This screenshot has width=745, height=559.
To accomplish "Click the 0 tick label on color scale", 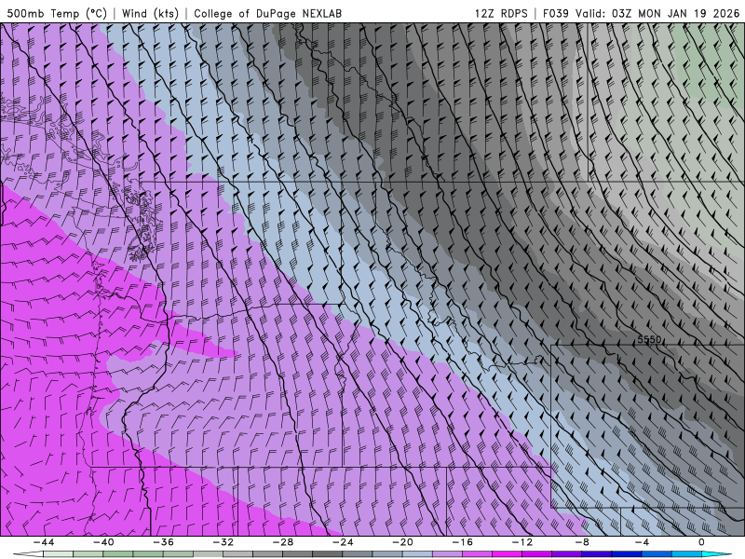I will point(702,542).
